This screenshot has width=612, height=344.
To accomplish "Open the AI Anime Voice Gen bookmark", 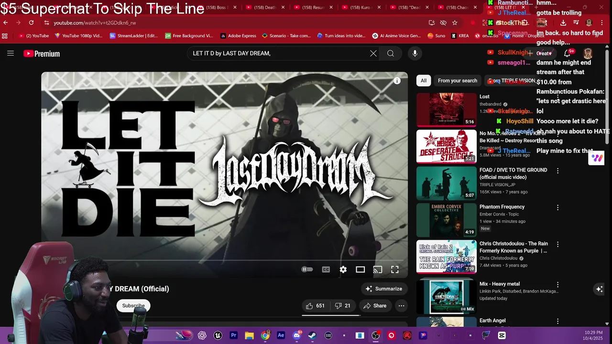I will [x=396, y=36].
